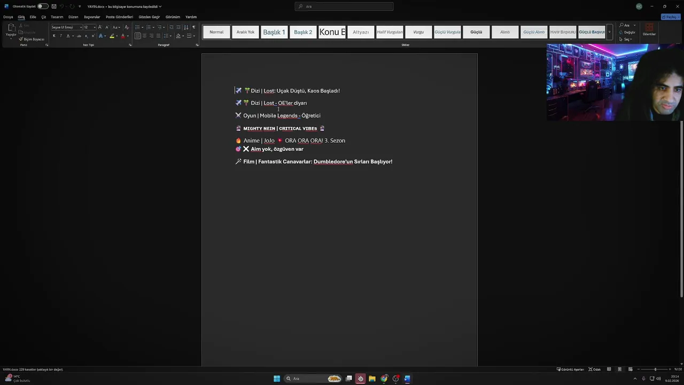Switch to the Tasarım ribbon tab

tap(57, 17)
